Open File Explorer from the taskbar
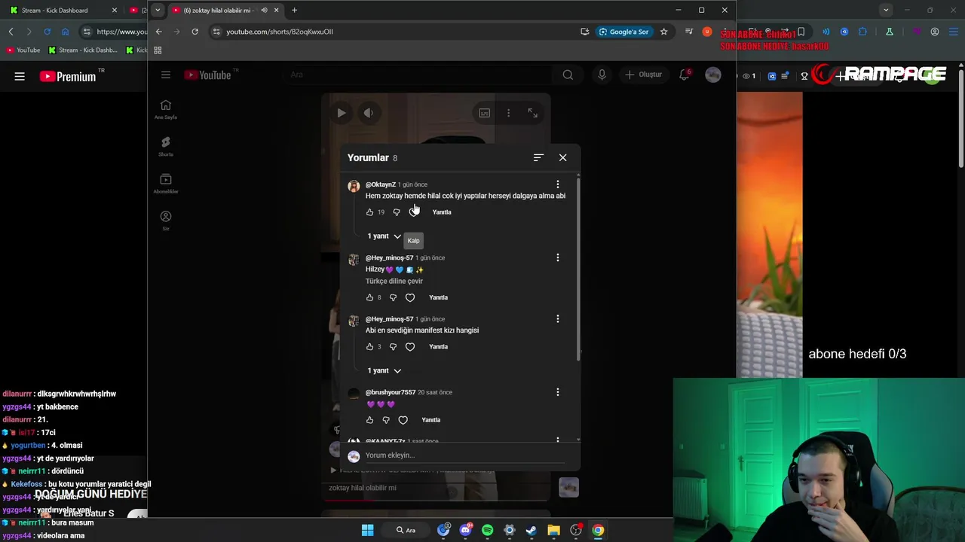 [553, 530]
